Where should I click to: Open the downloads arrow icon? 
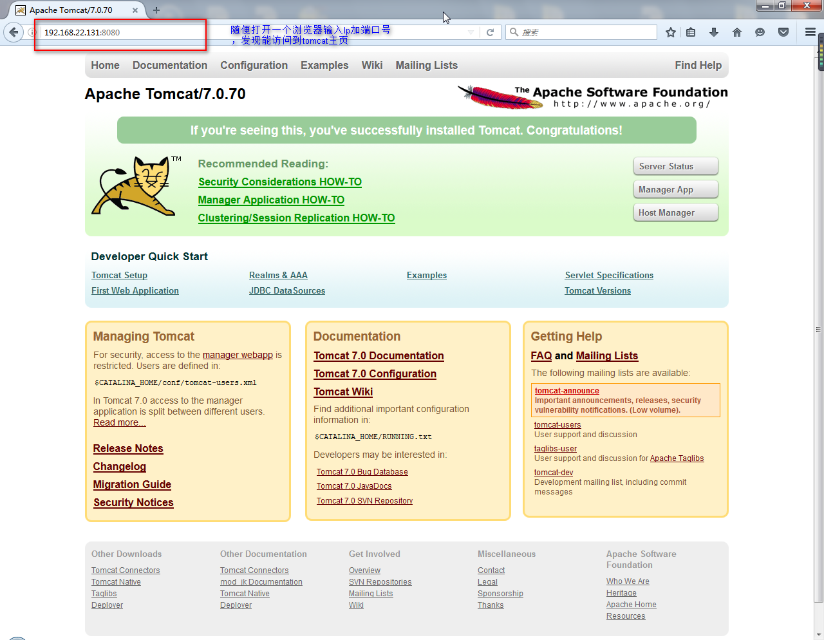tap(714, 32)
